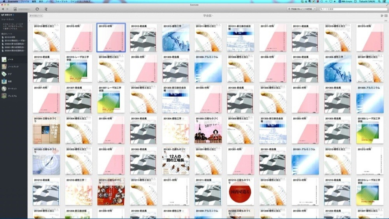Image resolution: width=389 pixels, height=219 pixels.
Task: Select the 201212-感性工学 note thumbnail
Action: [x=79, y=192]
